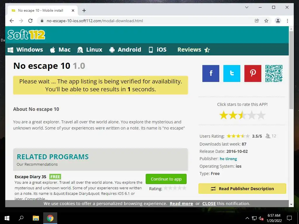Open the QR code image

274,73
